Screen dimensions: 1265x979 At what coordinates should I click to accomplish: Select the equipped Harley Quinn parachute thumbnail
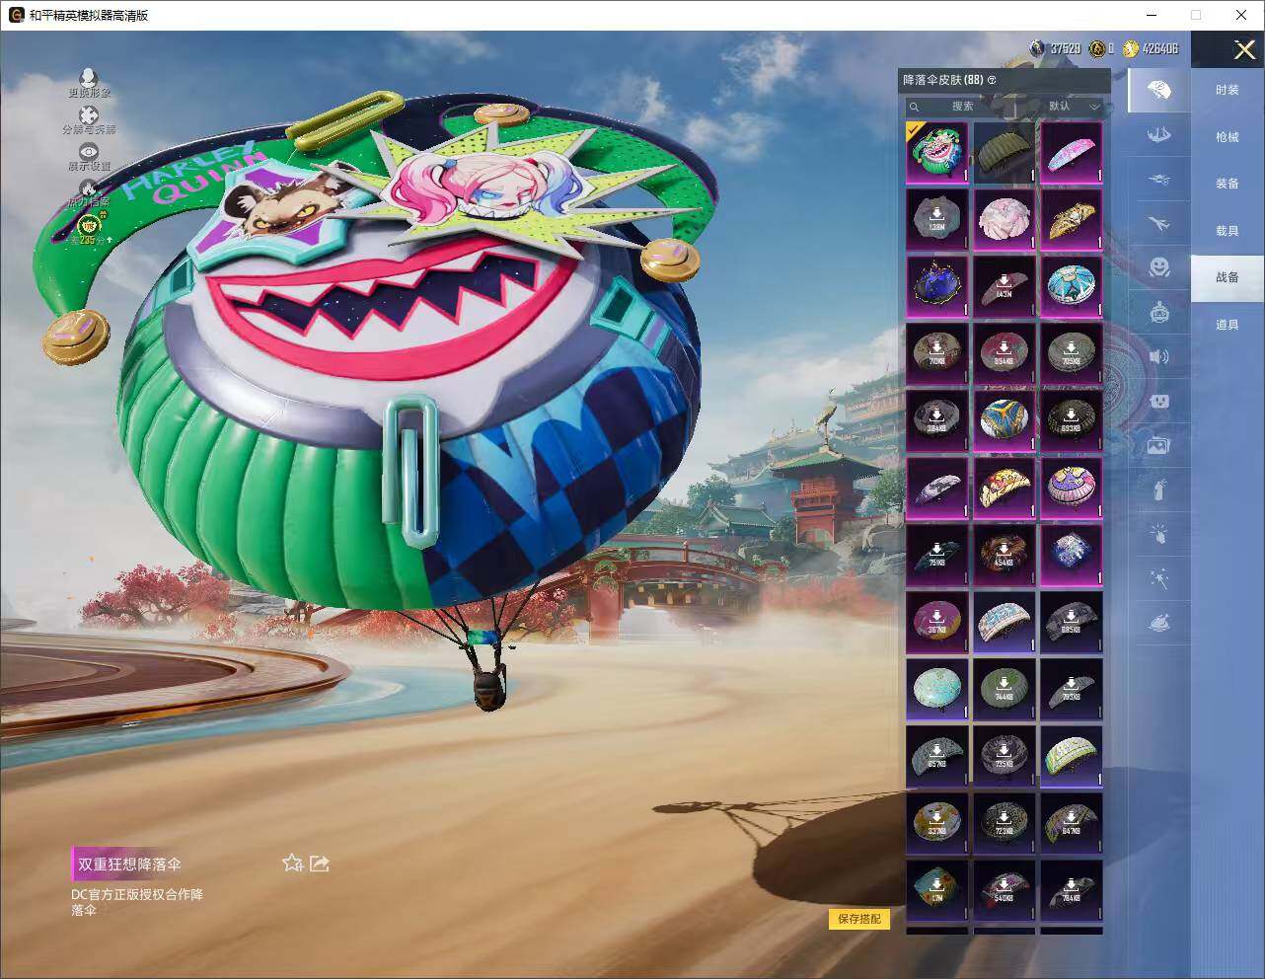(x=936, y=152)
